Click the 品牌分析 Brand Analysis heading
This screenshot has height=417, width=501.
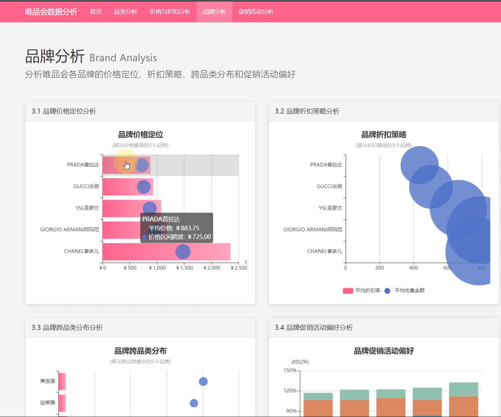(x=90, y=57)
